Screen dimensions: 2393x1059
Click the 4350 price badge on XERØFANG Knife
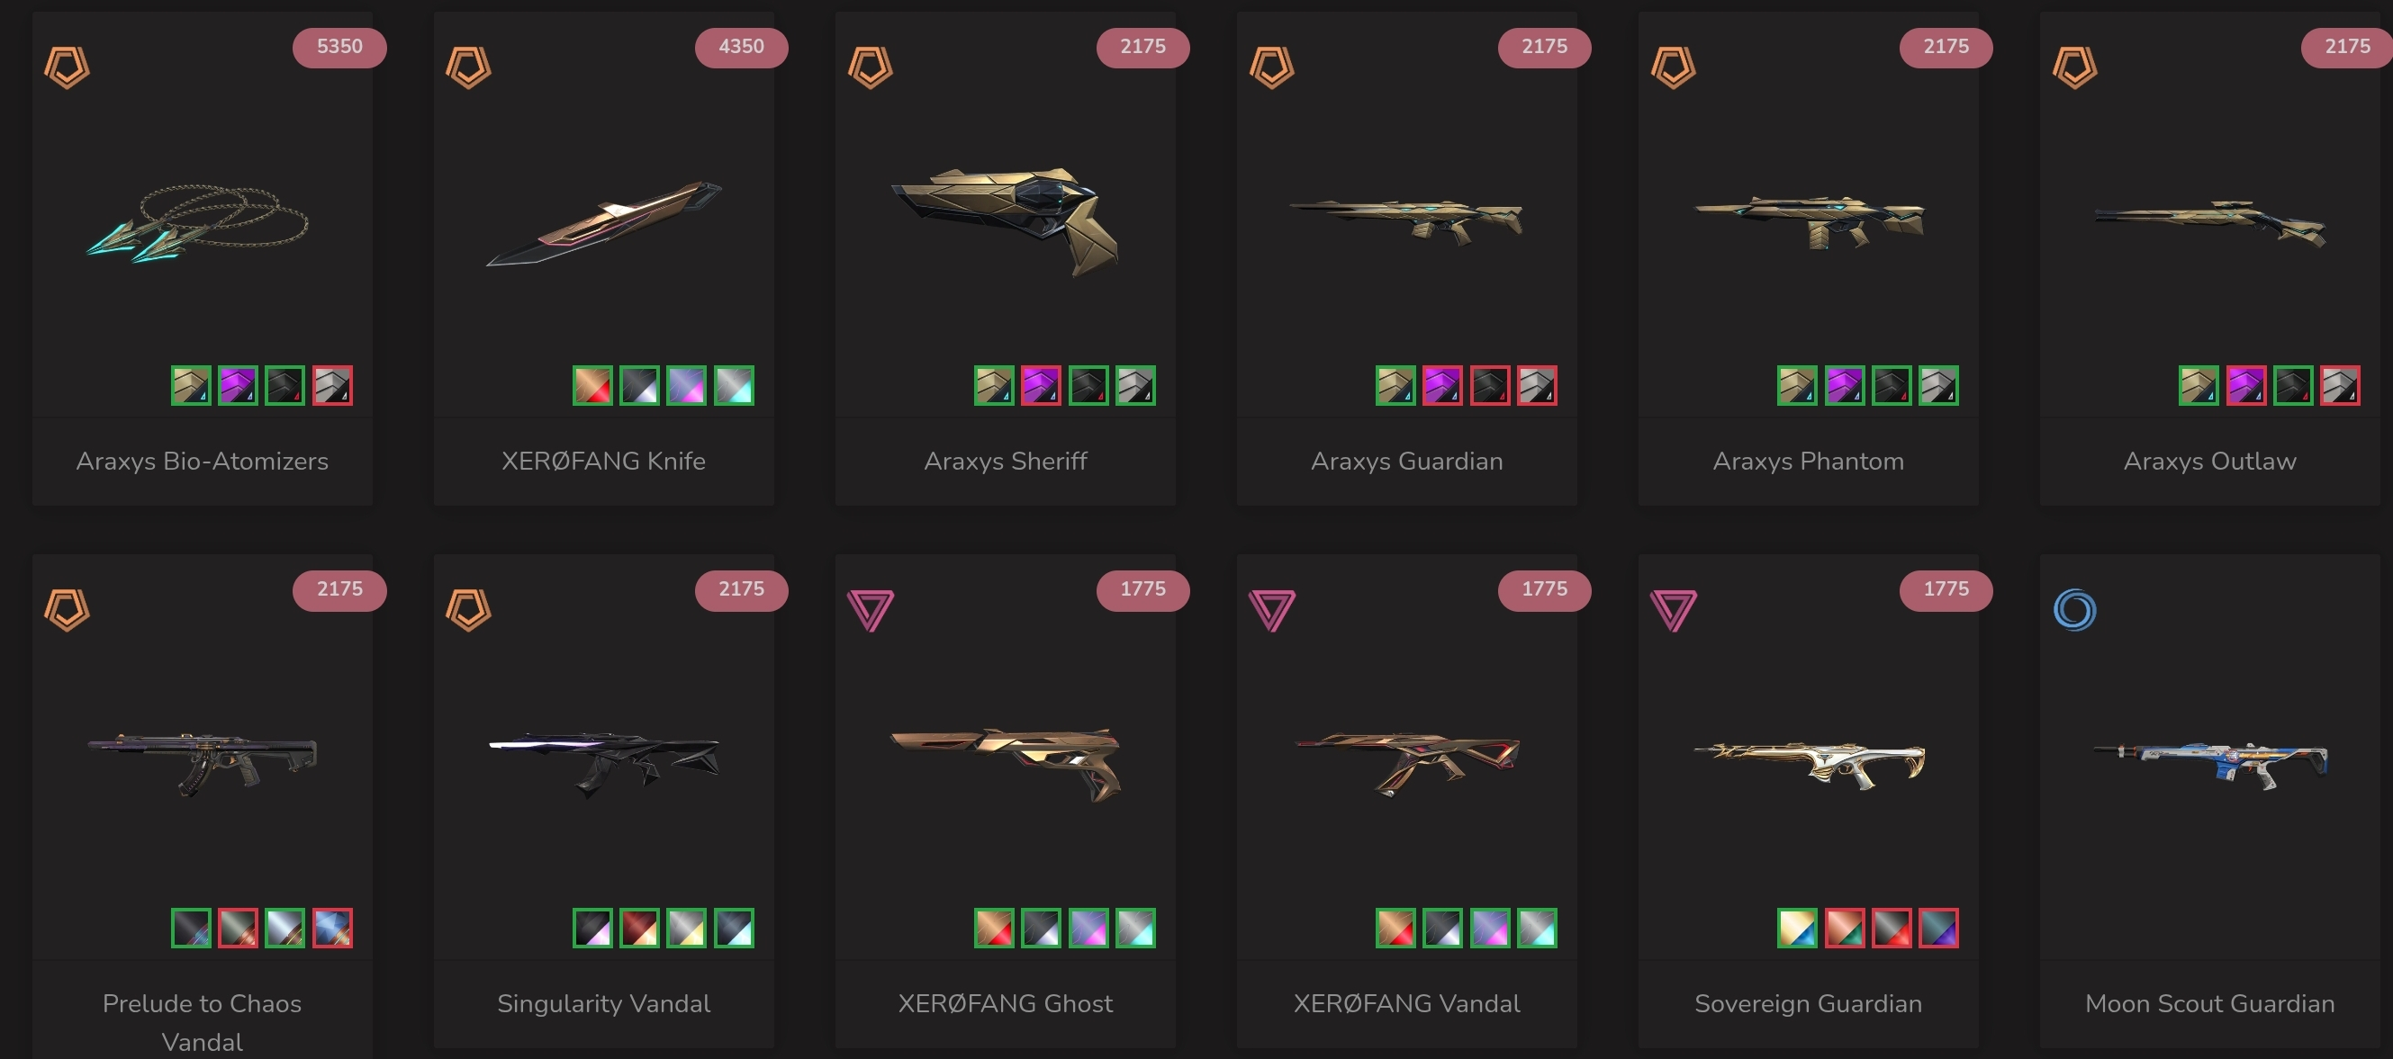(x=741, y=47)
